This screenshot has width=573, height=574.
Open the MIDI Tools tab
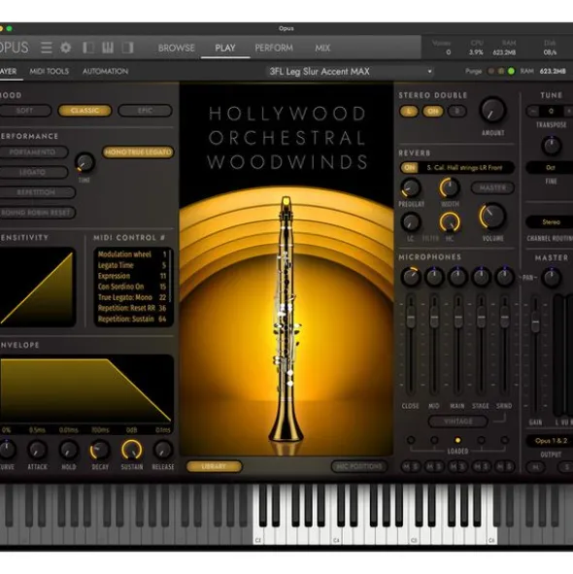50,71
